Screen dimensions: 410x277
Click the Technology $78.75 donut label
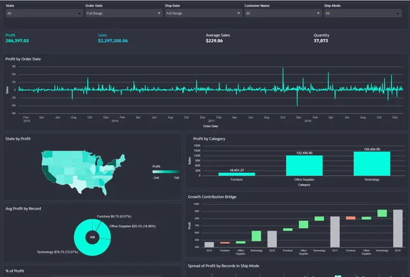tap(57, 252)
